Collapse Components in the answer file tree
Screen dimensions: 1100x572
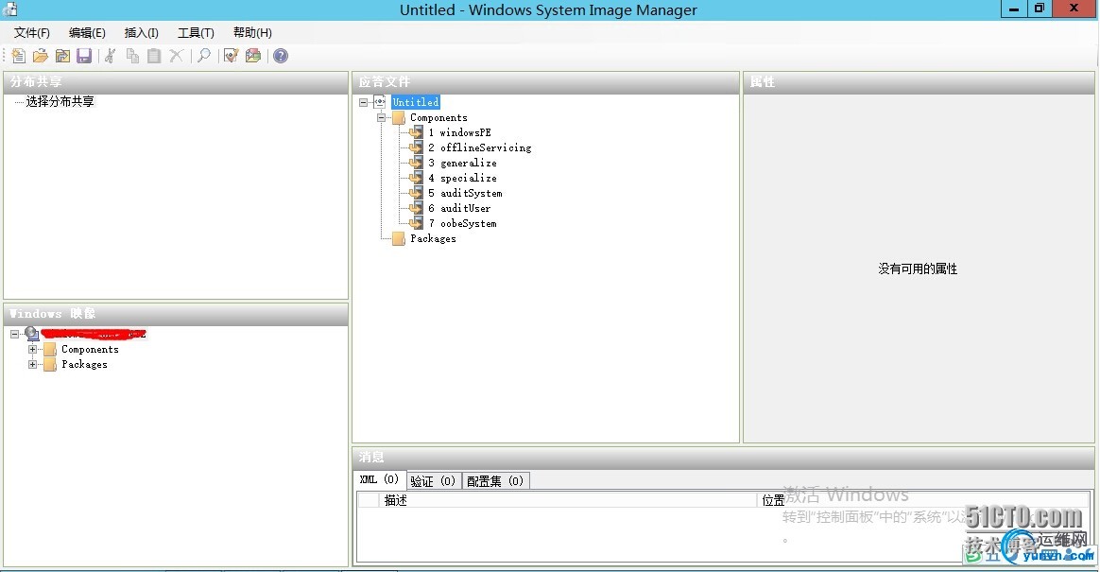(381, 118)
